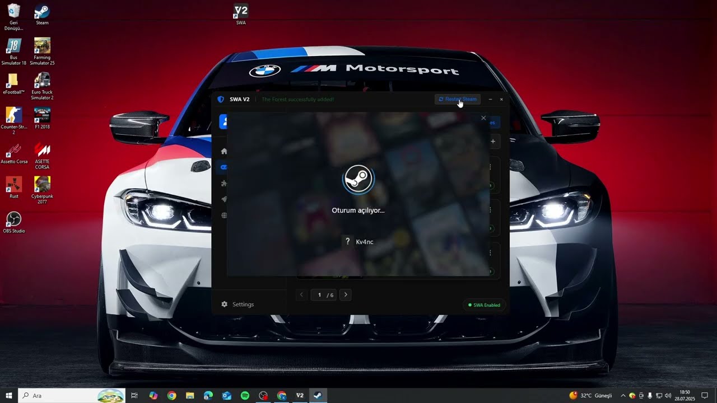The width and height of the screenshot is (717, 403).
Task: Switch to Steam in the taskbar
Action: point(318,396)
